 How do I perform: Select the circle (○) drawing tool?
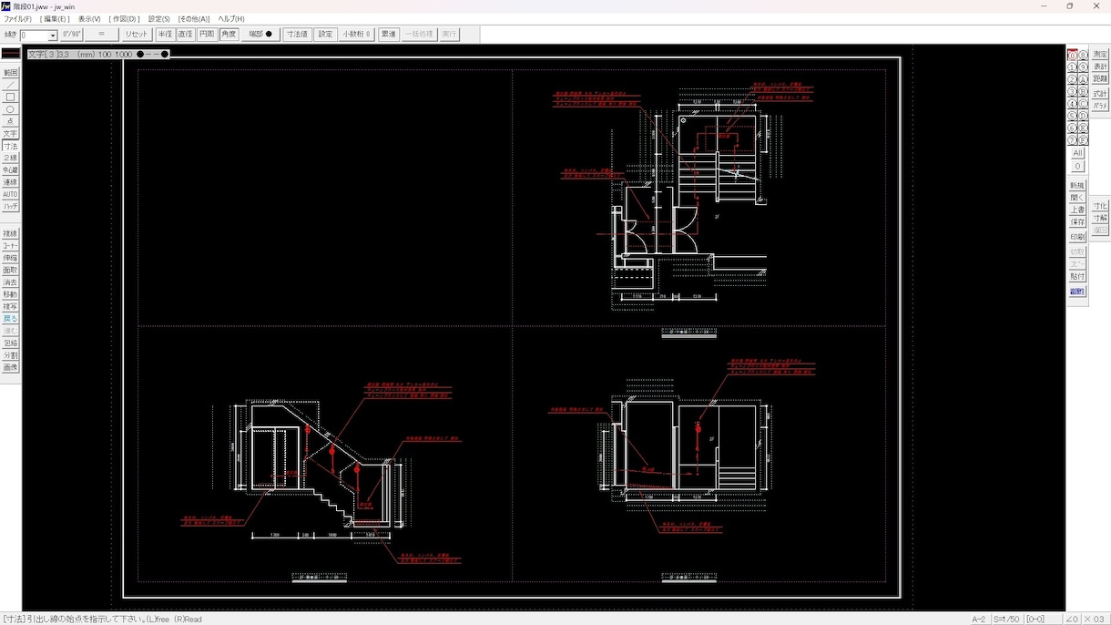10,109
